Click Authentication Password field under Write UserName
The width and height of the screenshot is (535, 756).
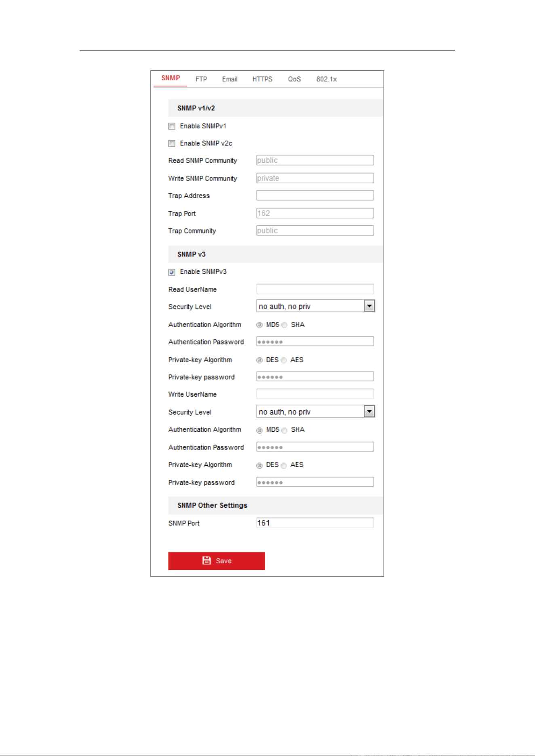click(x=315, y=447)
